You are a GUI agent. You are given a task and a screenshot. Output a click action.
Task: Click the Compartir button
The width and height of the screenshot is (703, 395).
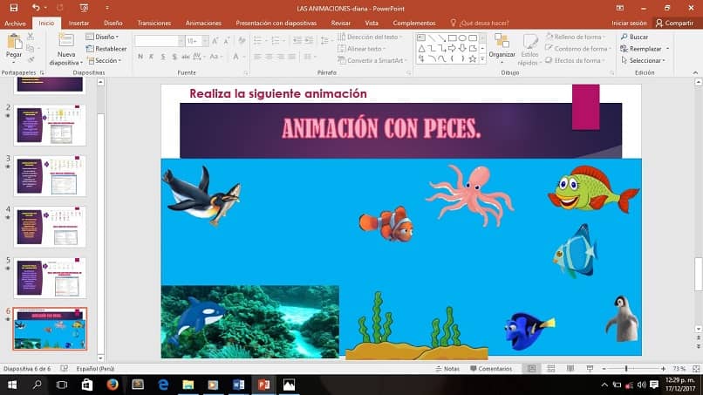(675, 23)
